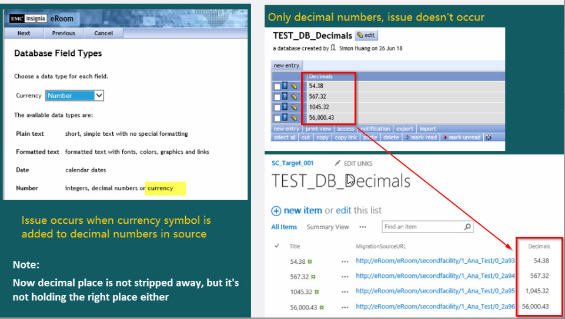Open the views ellipsis after Summary View
565x319 pixels.
(x=363, y=227)
